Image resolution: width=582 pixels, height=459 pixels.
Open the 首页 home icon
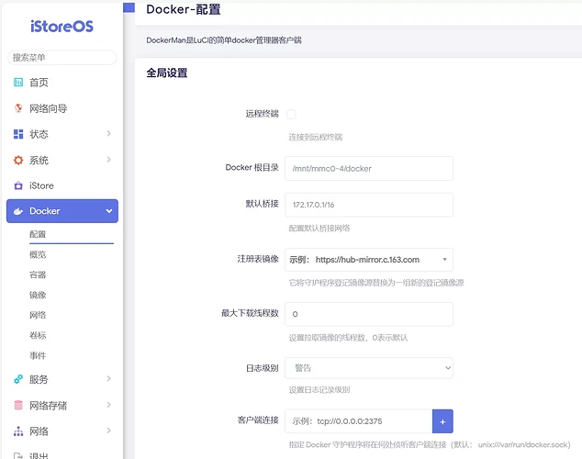[x=18, y=82]
